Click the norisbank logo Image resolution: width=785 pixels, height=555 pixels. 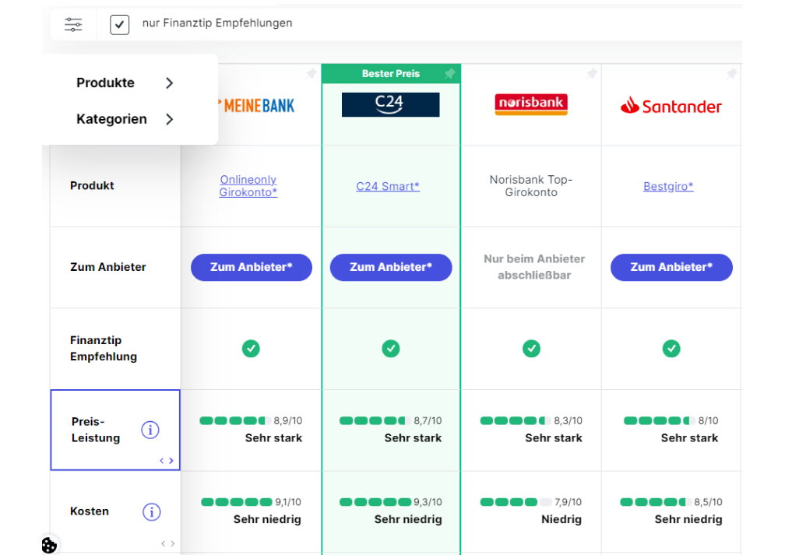coord(531,104)
